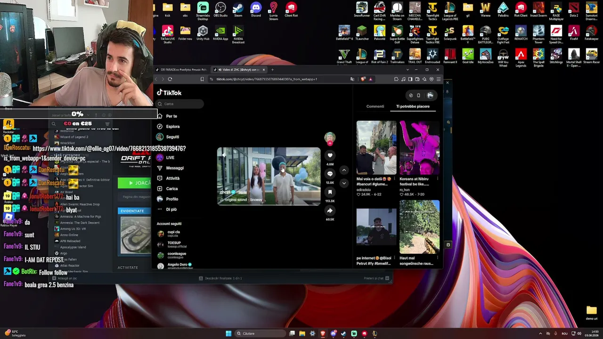
Task: Switch to the Commenti tab
Action: (x=375, y=106)
